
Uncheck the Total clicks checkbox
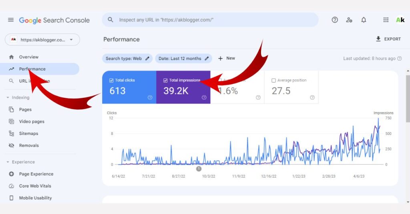tap(111, 81)
